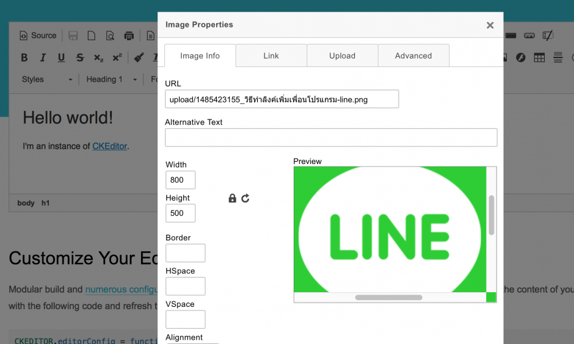Click the reset size circular arrow icon
Viewport: 574px width, 344px height.
point(245,198)
